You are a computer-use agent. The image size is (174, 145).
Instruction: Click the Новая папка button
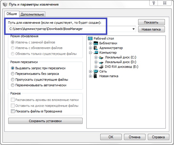coord(151,29)
